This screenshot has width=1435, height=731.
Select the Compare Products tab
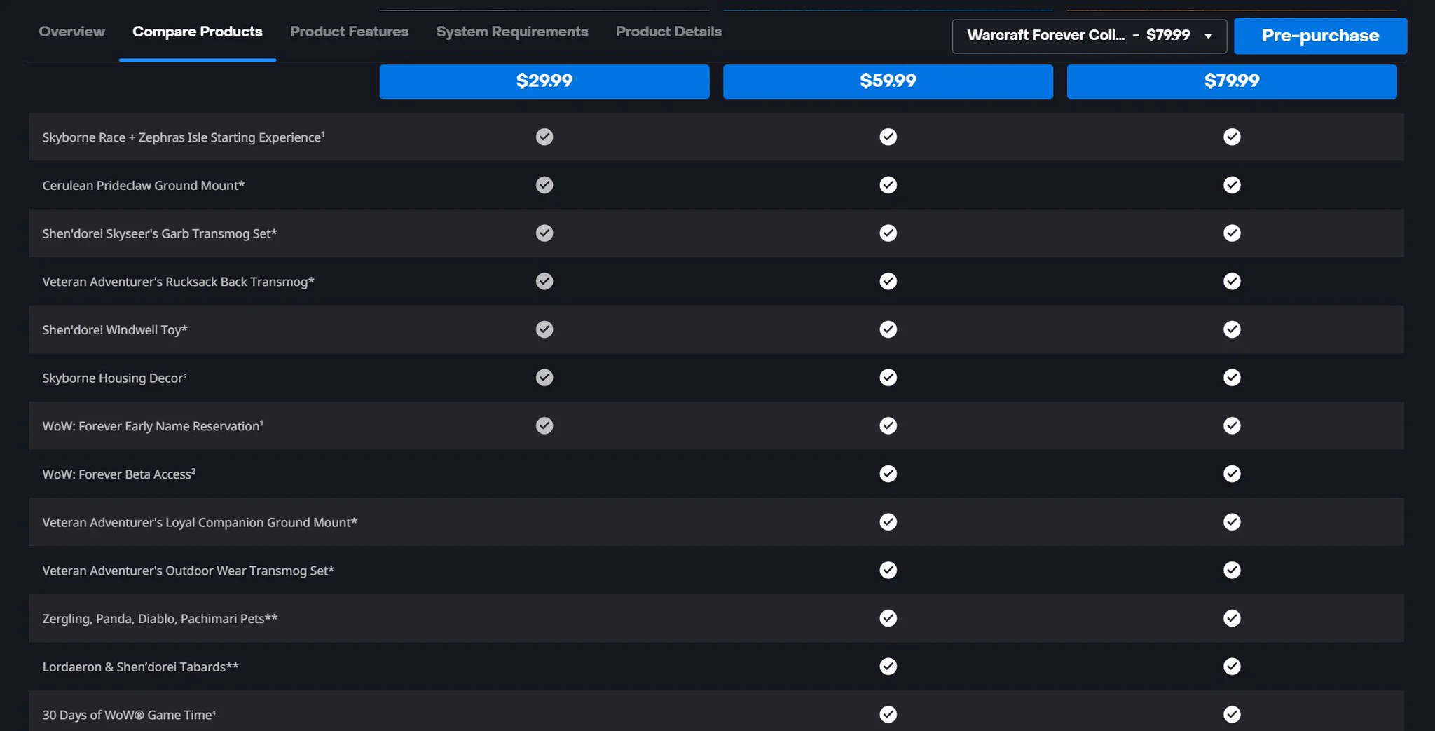[x=198, y=32]
